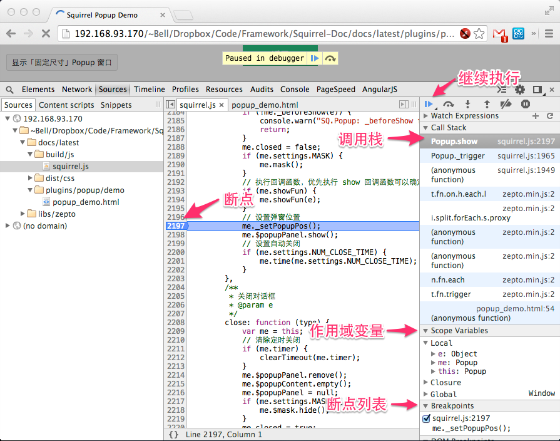
Task: Open the Chrome main menu
Action: point(549,34)
